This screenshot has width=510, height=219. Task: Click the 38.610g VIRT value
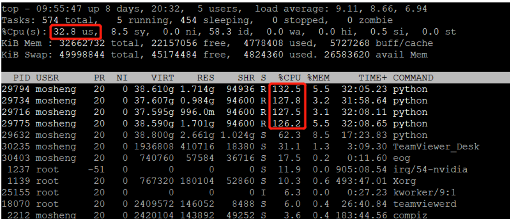point(154,89)
